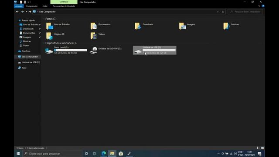
Task: Collapse Dispositivos e unidades (3) group
Action: [x=44, y=43]
